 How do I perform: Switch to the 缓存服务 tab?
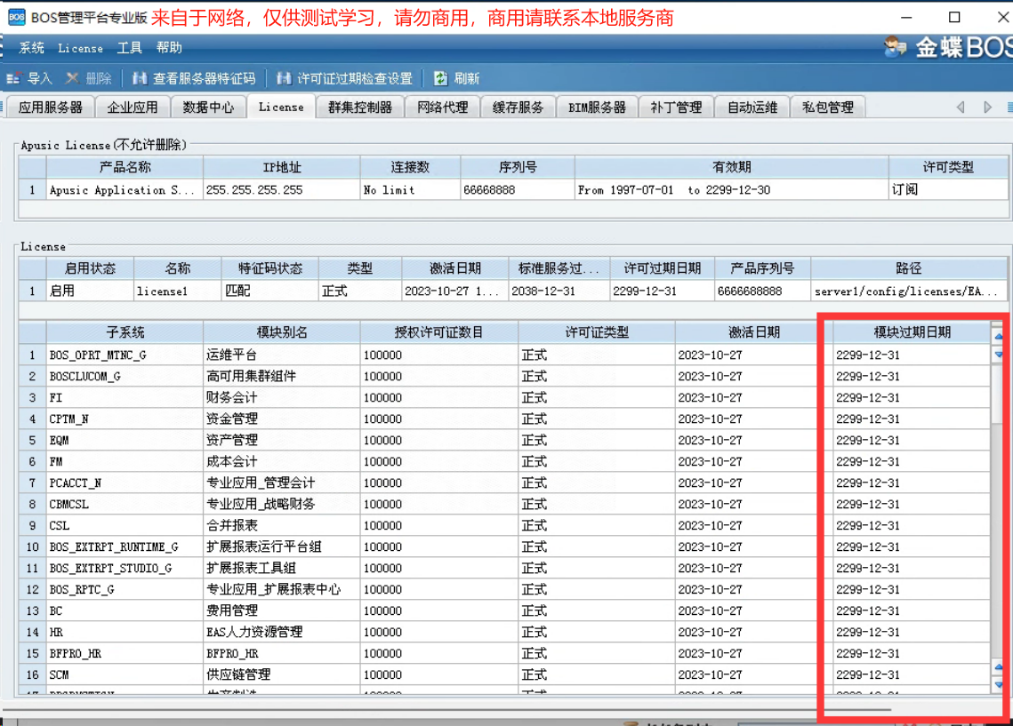[x=519, y=108]
